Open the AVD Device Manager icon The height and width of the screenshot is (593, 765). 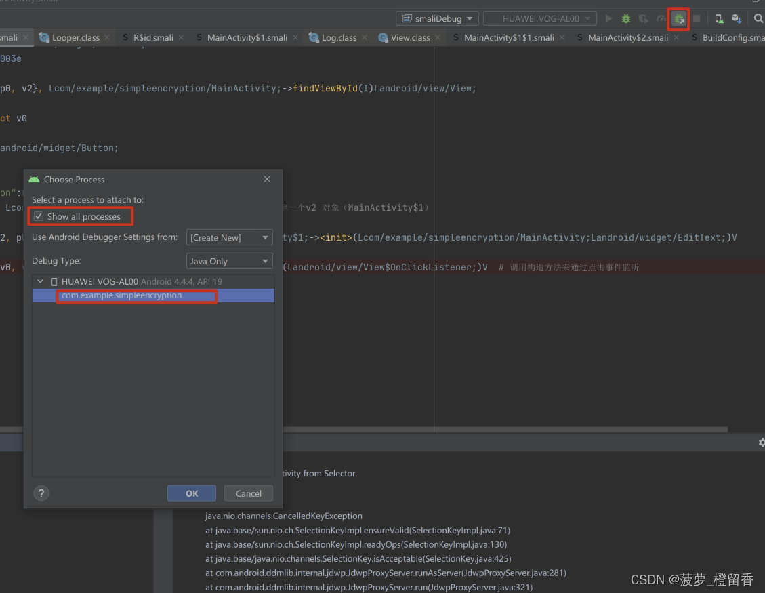coord(719,18)
